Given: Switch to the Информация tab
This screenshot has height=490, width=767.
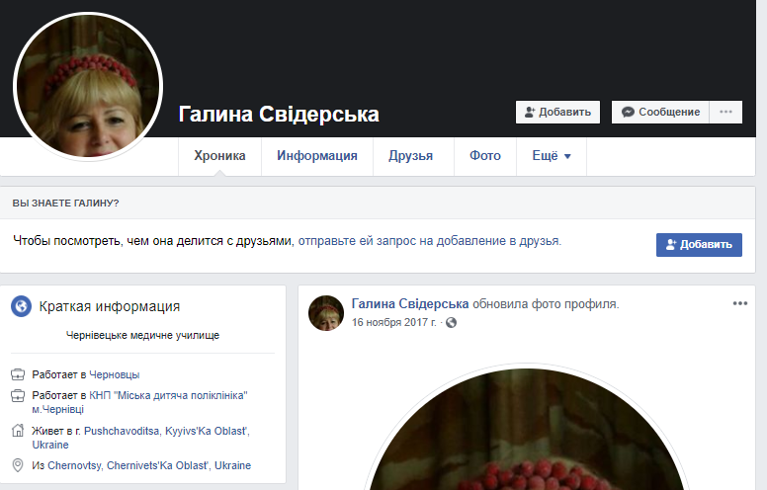Looking at the screenshot, I should pyautogui.click(x=316, y=156).
